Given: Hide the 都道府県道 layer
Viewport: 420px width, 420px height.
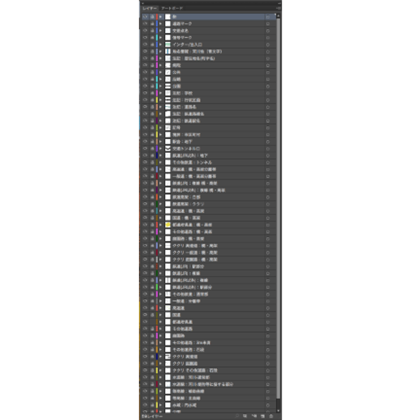Looking at the screenshot, I should coord(145,322).
